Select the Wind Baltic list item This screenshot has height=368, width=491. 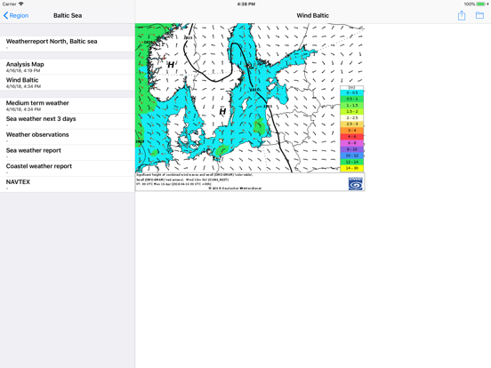[68, 83]
